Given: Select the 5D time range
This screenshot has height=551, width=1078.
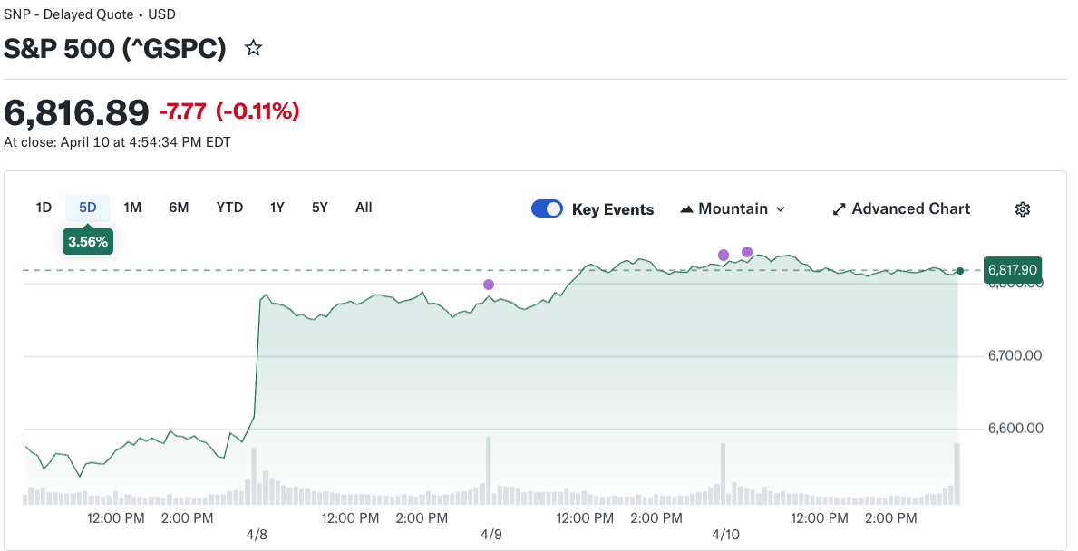Looking at the screenshot, I should coord(88,208).
